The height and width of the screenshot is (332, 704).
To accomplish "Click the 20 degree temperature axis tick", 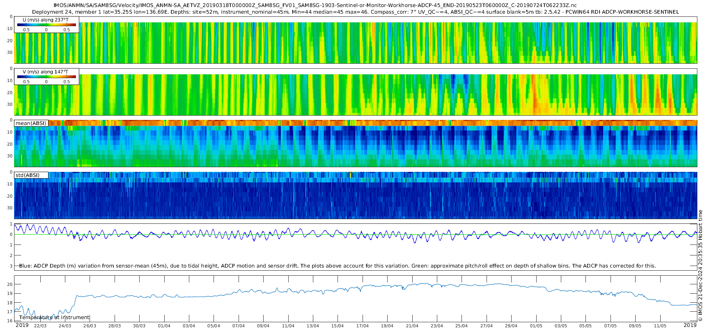I will pos(10,284).
